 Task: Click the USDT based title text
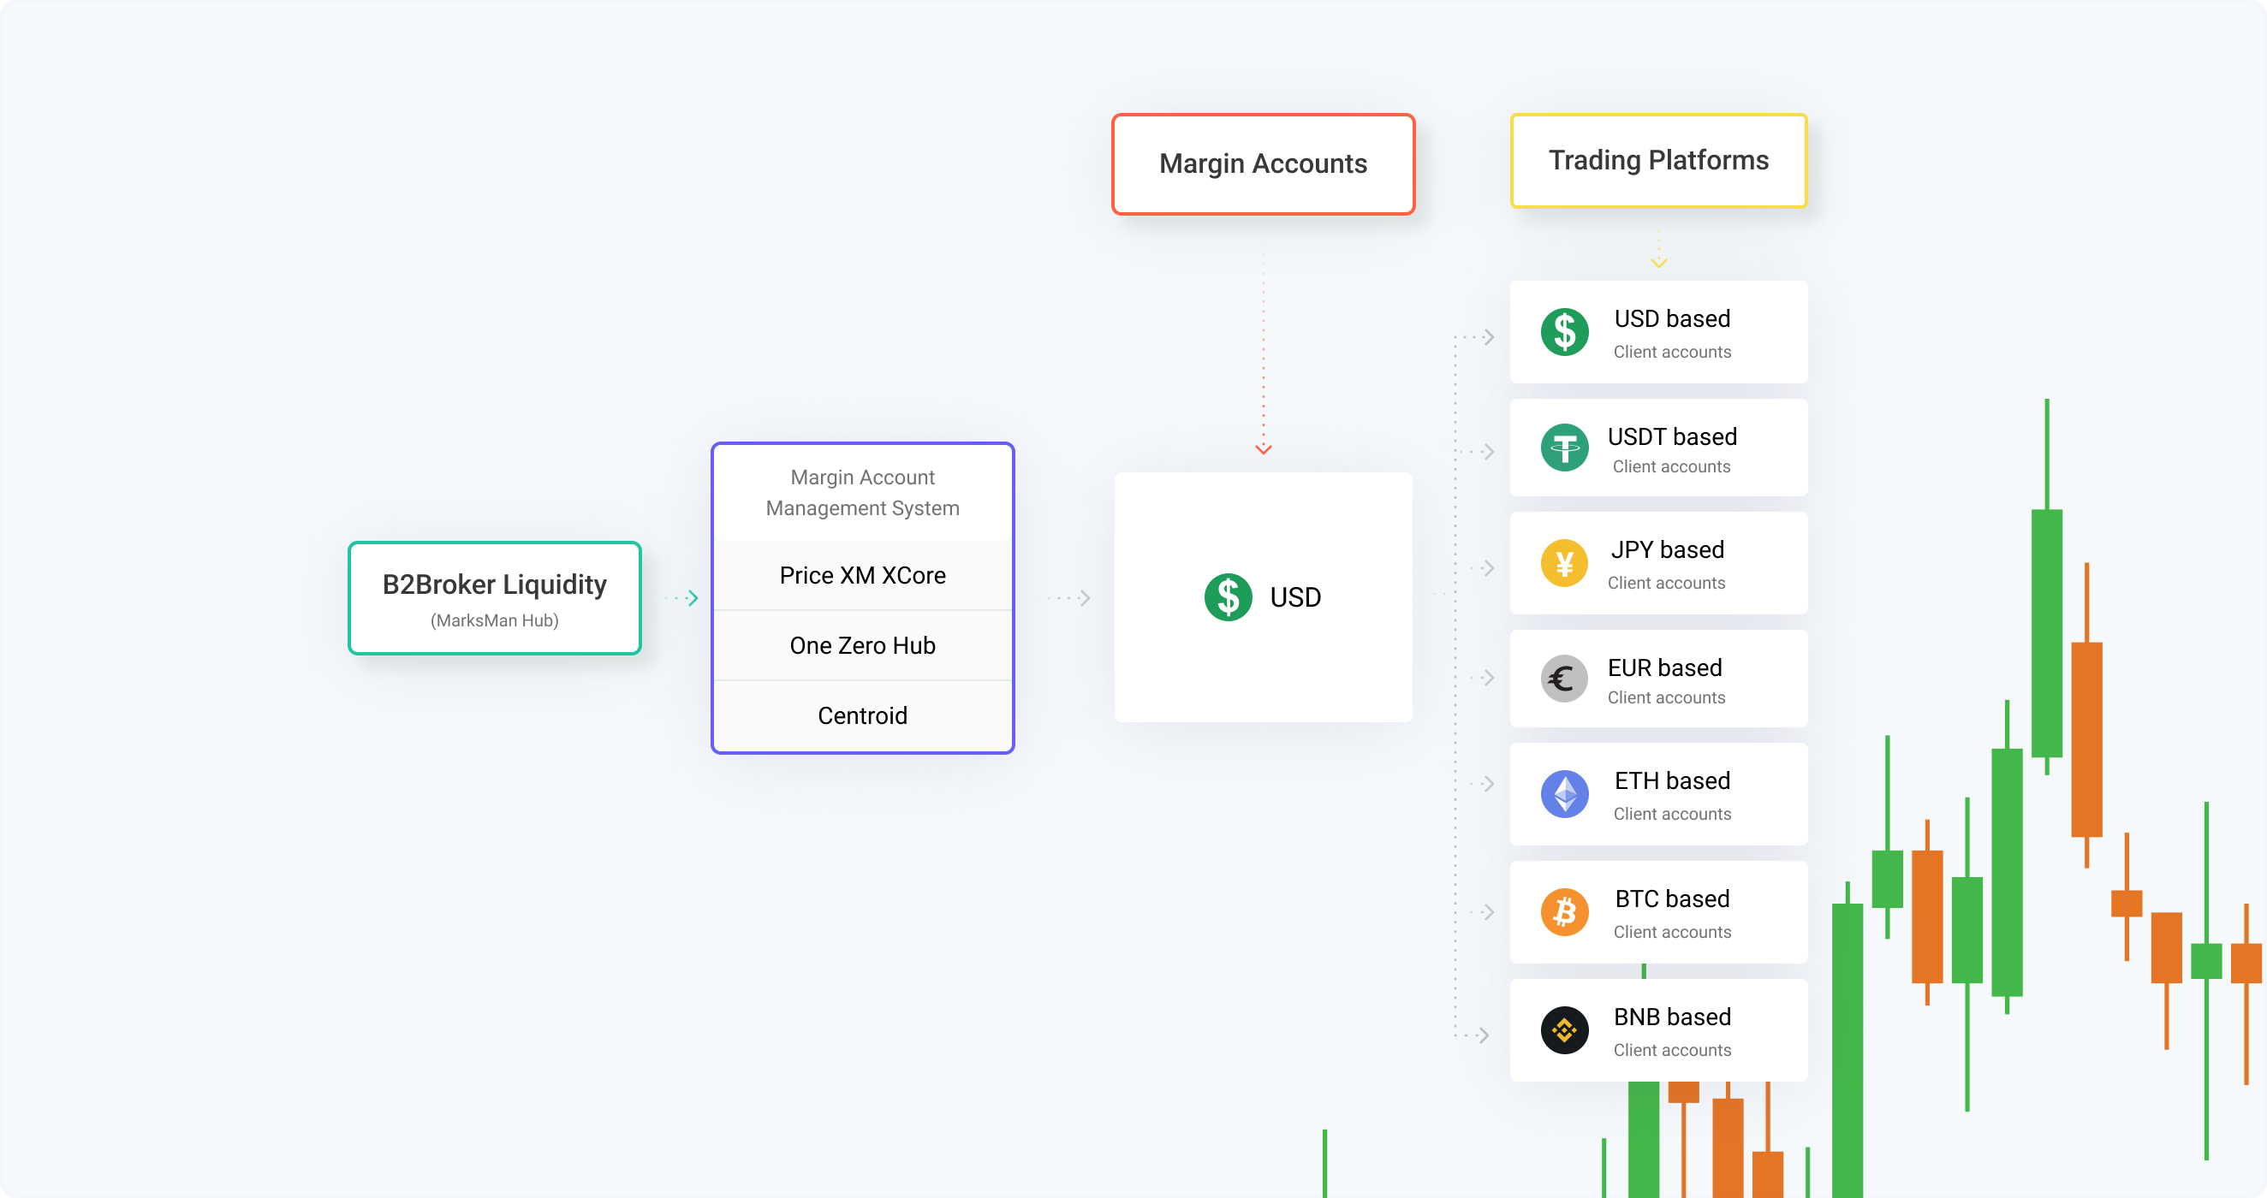(1672, 436)
